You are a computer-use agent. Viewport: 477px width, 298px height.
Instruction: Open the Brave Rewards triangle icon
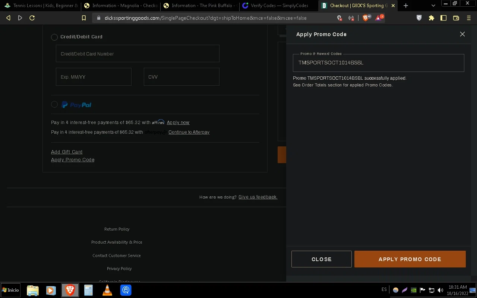pos(379,18)
